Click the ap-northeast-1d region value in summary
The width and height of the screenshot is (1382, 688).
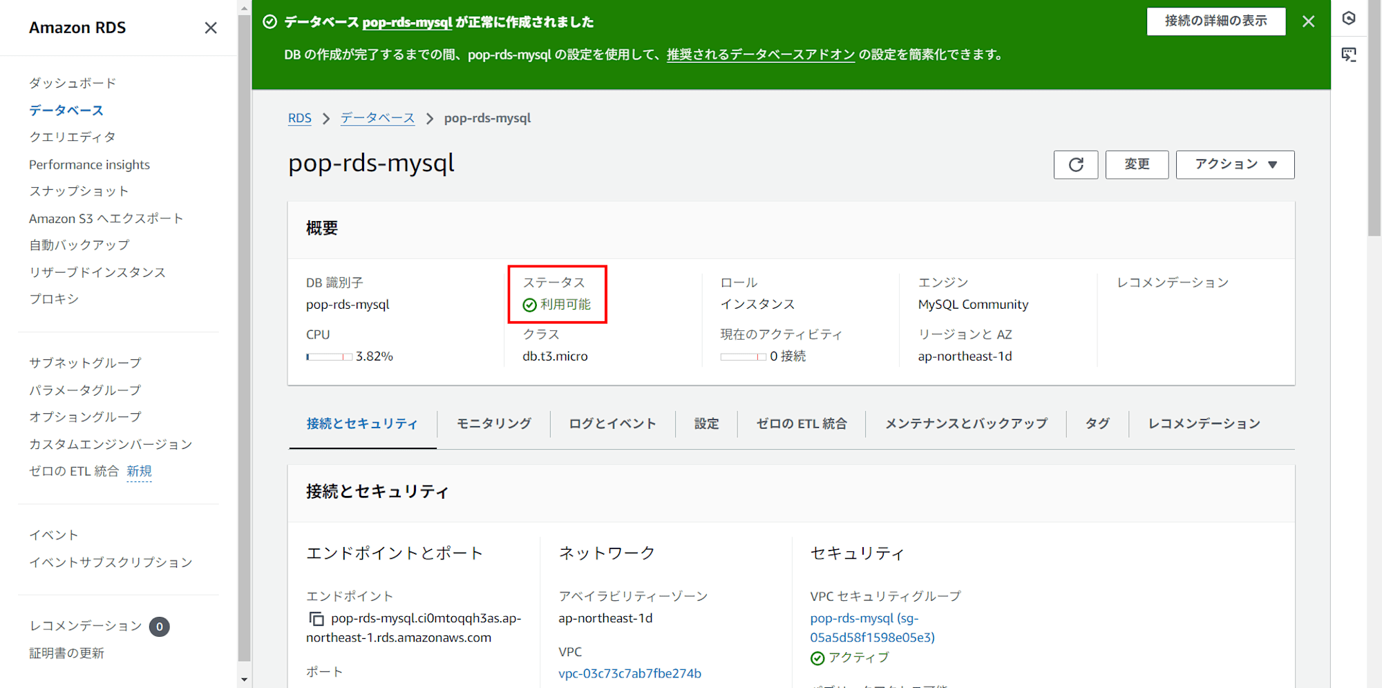(965, 356)
